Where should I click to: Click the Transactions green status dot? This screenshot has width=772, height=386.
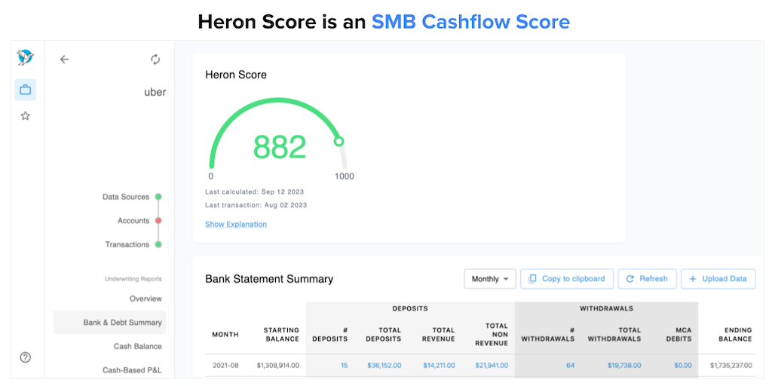tap(158, 244)
